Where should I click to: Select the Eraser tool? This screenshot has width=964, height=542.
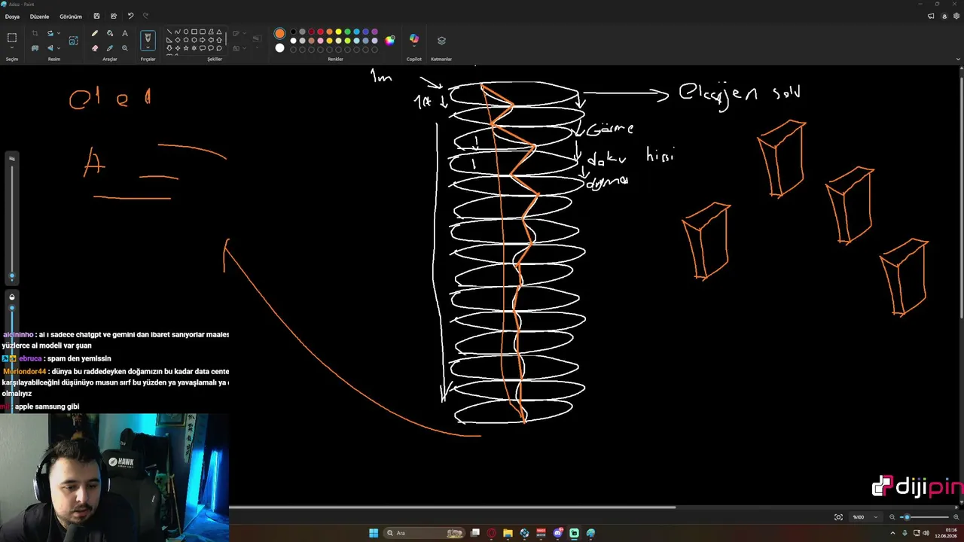pos(94,47)
